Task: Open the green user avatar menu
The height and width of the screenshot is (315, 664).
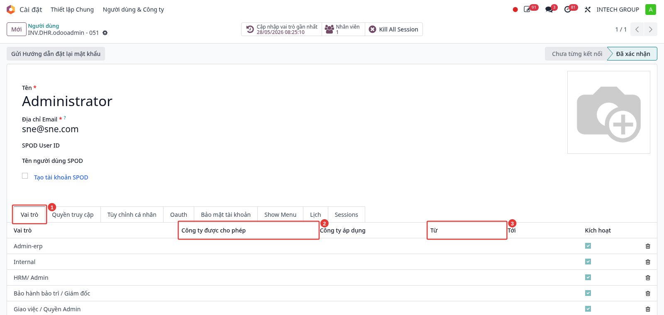Action: click(x=650, y=10)
